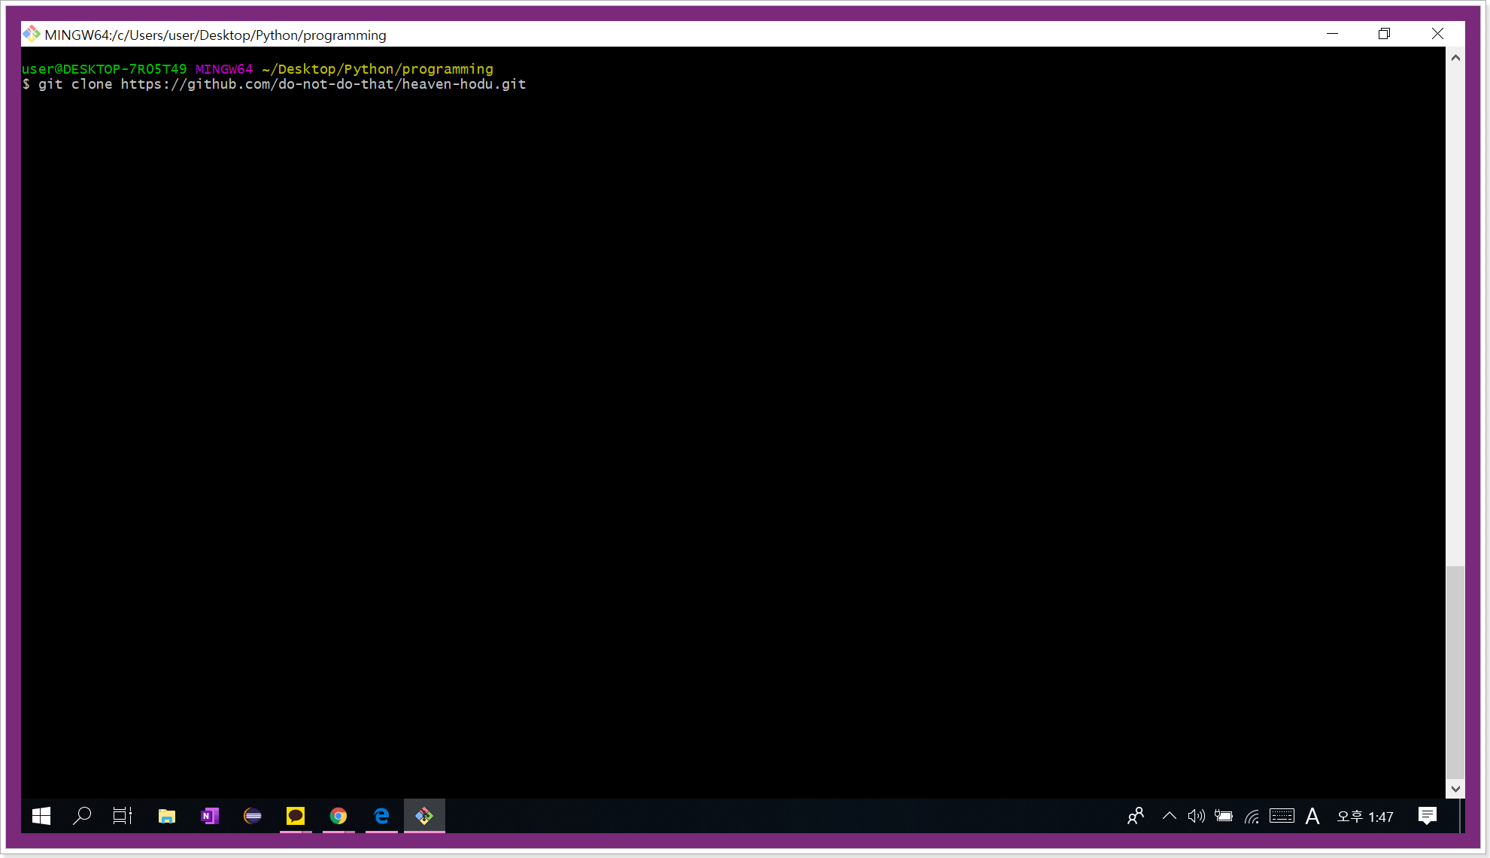
Task: Open volume control speaker icon
Action: (x=1196, y=816)
